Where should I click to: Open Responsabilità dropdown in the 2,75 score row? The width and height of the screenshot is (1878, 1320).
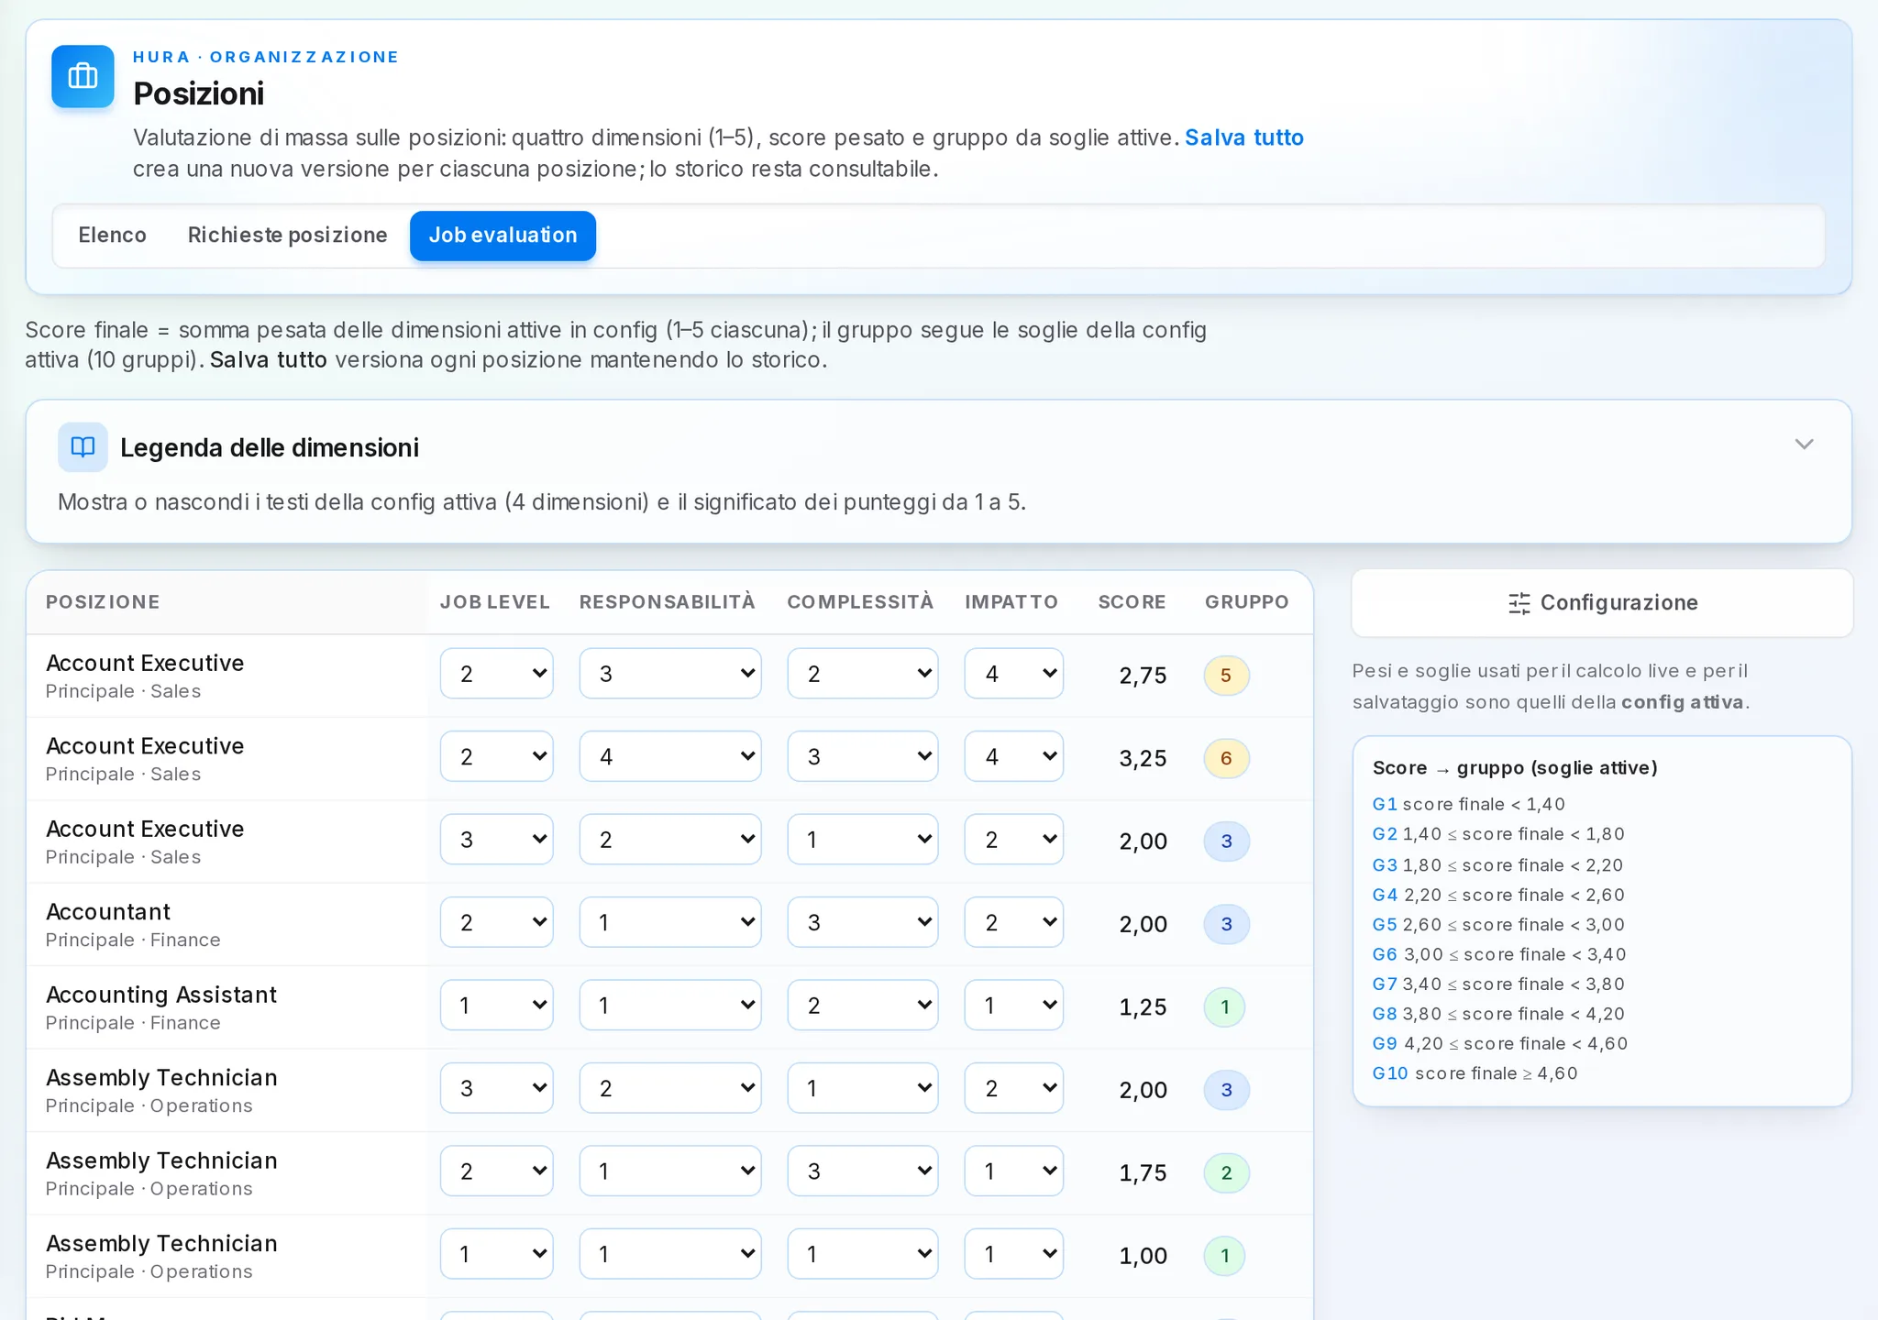[x=670, y=674]
